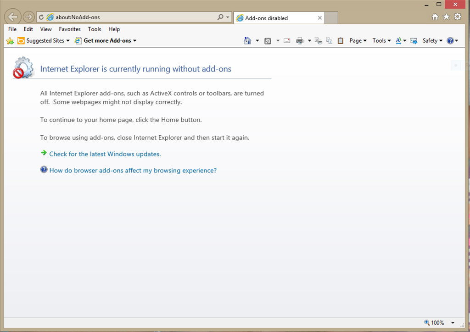470x332 pixels.
Task: Expand the zoom level dropdown arrow
Action: 453,323
